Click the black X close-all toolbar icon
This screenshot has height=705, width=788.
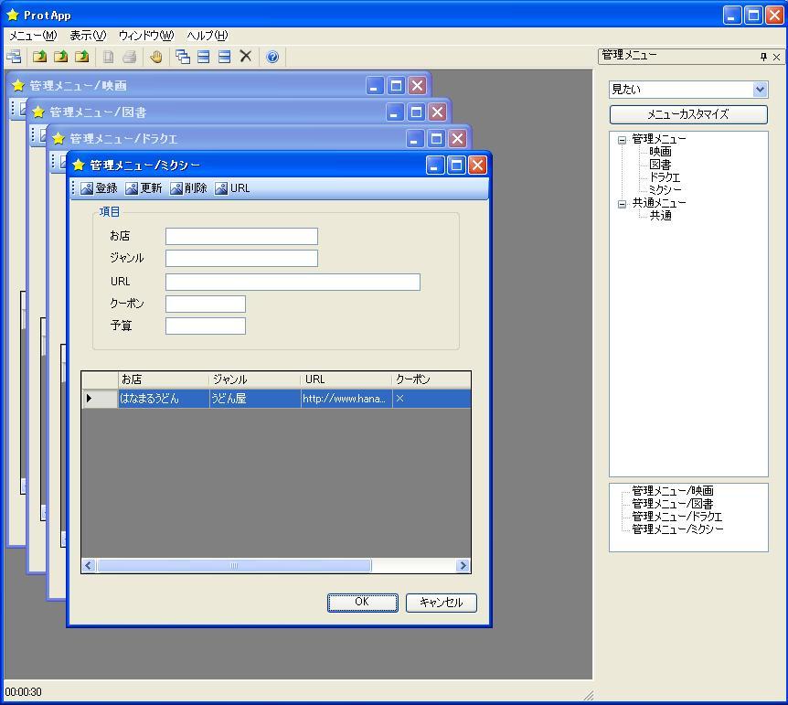coord(245,57)
